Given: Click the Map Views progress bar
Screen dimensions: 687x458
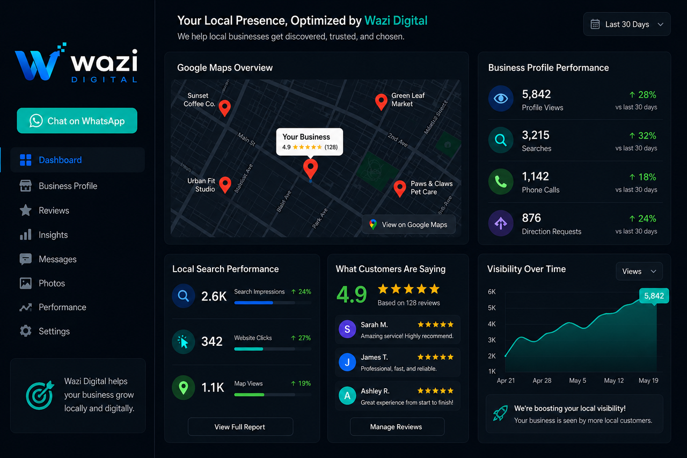Looking at the screenshot, I should tap(273, 395).
